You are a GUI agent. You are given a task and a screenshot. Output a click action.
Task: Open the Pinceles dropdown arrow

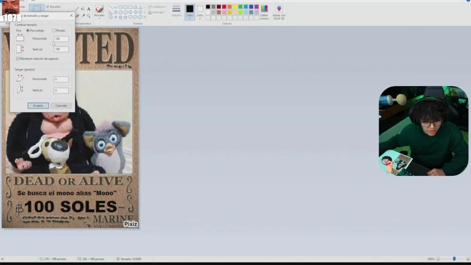pyautogui.click(x=99, y=18)
